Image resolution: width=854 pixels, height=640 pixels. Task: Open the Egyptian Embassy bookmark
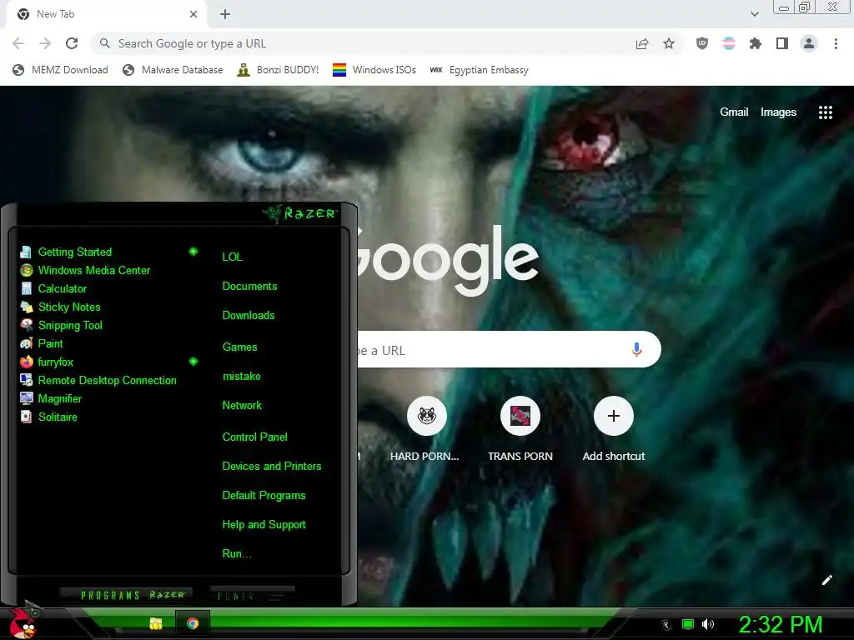coord(479,70)
